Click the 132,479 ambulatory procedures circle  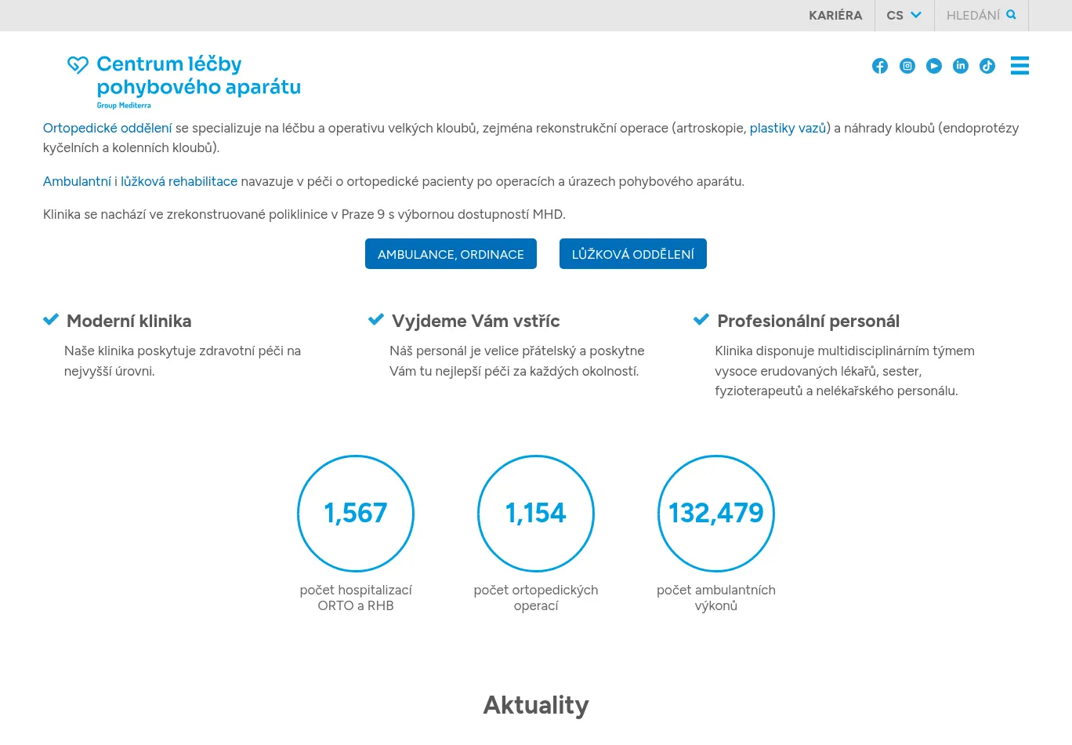pyautogui.click(x=716, y=514)
